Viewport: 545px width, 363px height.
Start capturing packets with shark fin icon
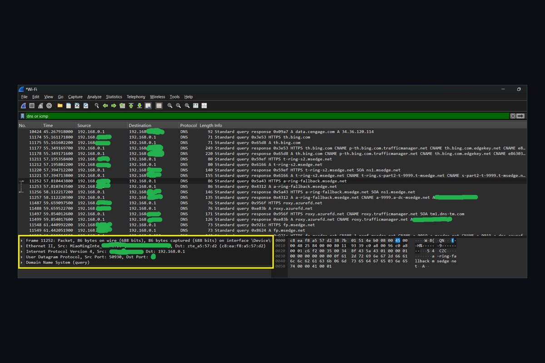pos(24,105)
